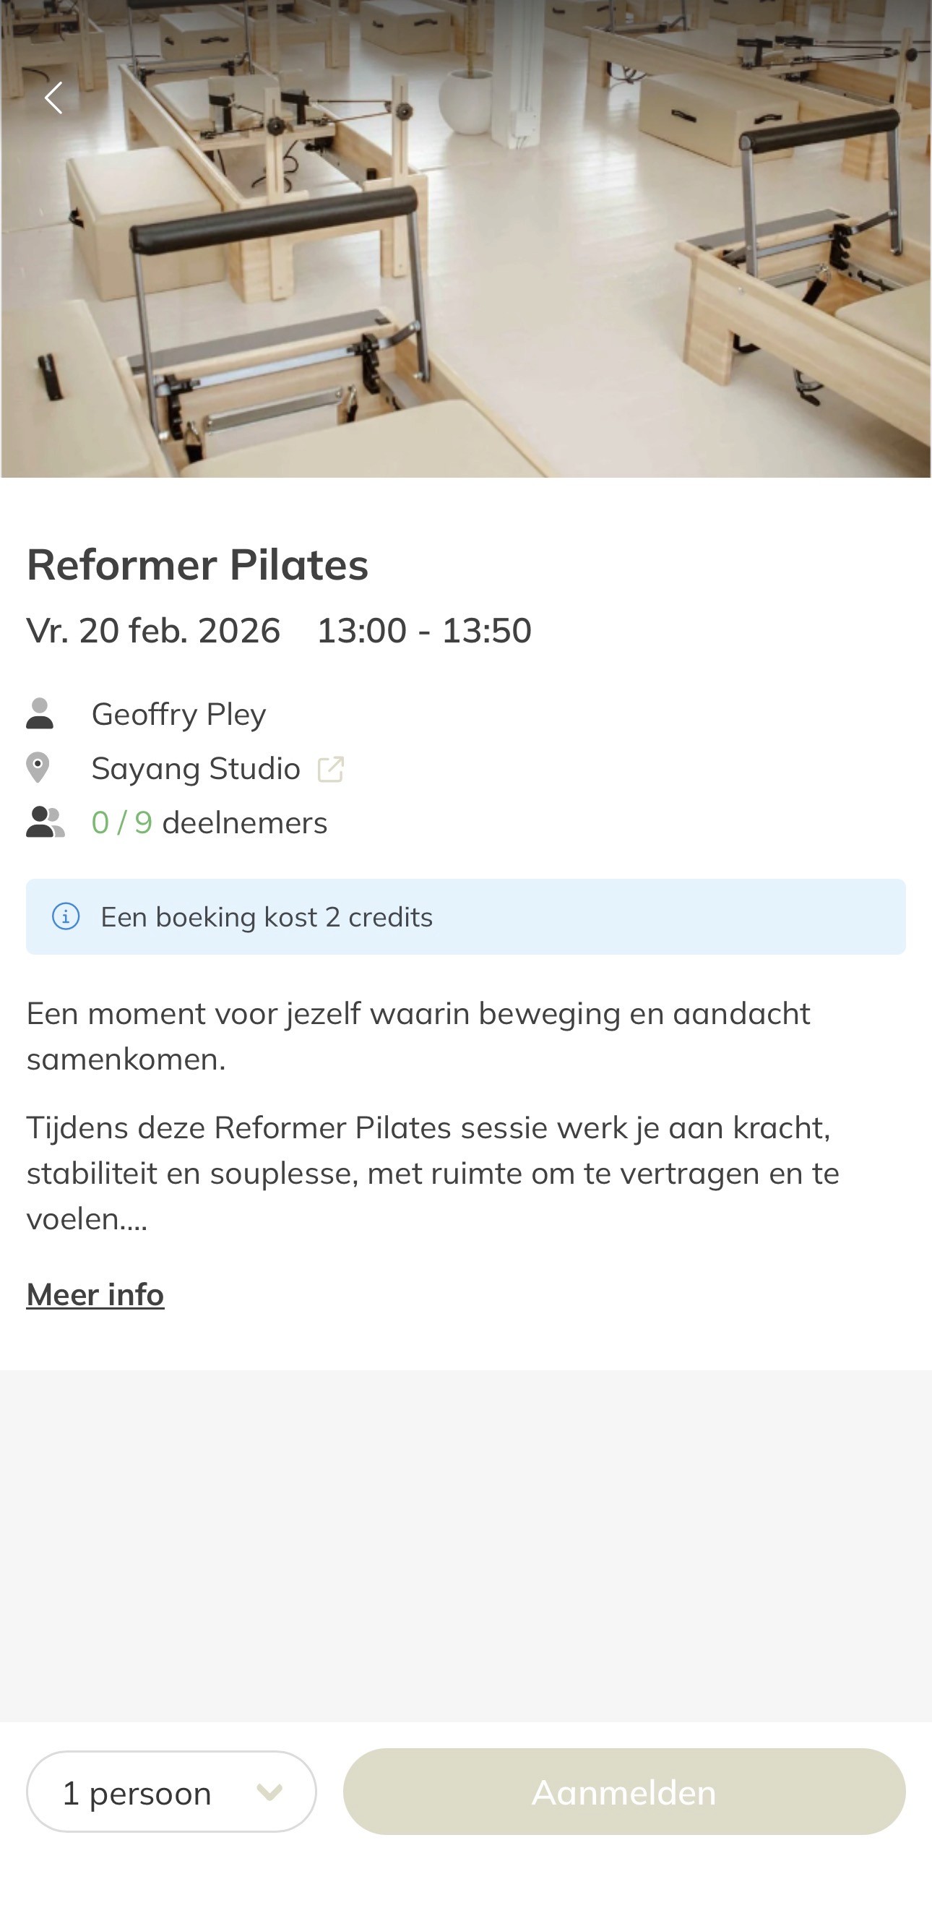Tap instructor name Geoffry Pley
Screen dimensions: 932x1913
point(179,715)
